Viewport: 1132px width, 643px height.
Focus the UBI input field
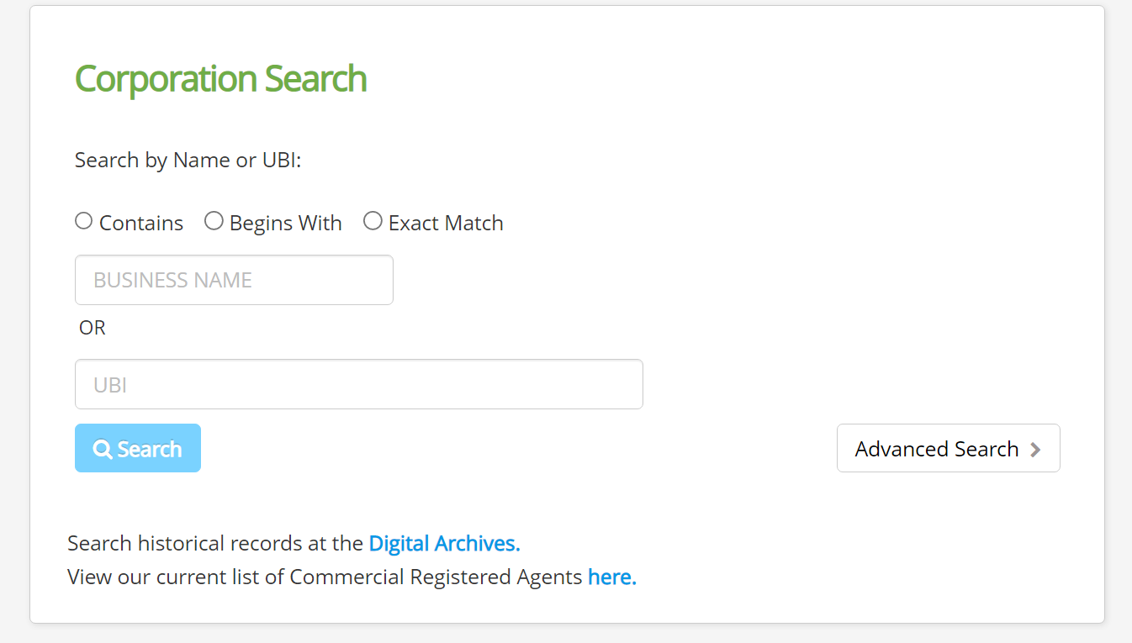click(359, 385)
